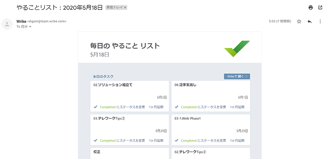Viewport: 325px width, 159px height.
Task: Postpone 02.ソリューション組立て by 1ヶ月延期
Action: click(156, 107)
